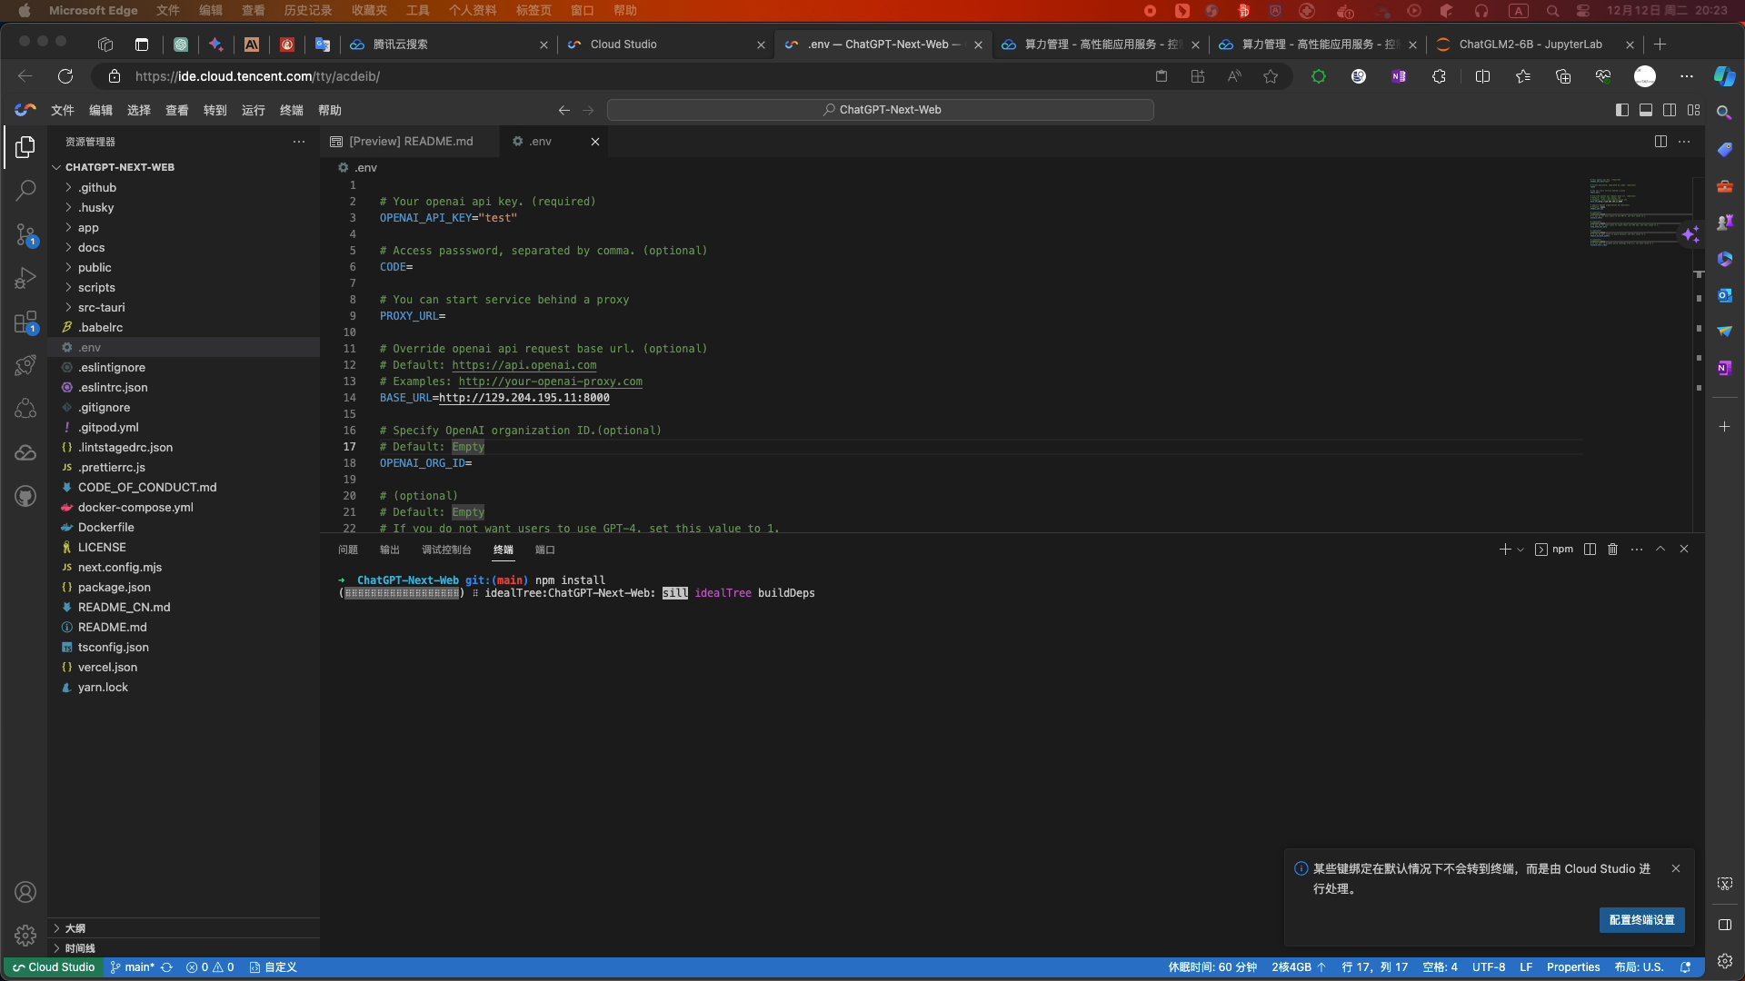Click the 配置终端设置 button
The width and height of the screenshot is (1745, 981).
[x=1641, y=920]
